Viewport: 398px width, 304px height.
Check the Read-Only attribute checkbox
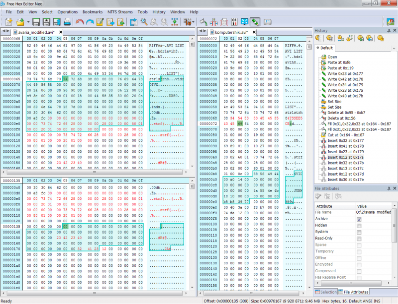(359, 239)
